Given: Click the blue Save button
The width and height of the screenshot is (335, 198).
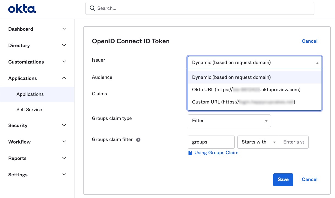Looking at the screenshot, I should [x=283, y=180].
